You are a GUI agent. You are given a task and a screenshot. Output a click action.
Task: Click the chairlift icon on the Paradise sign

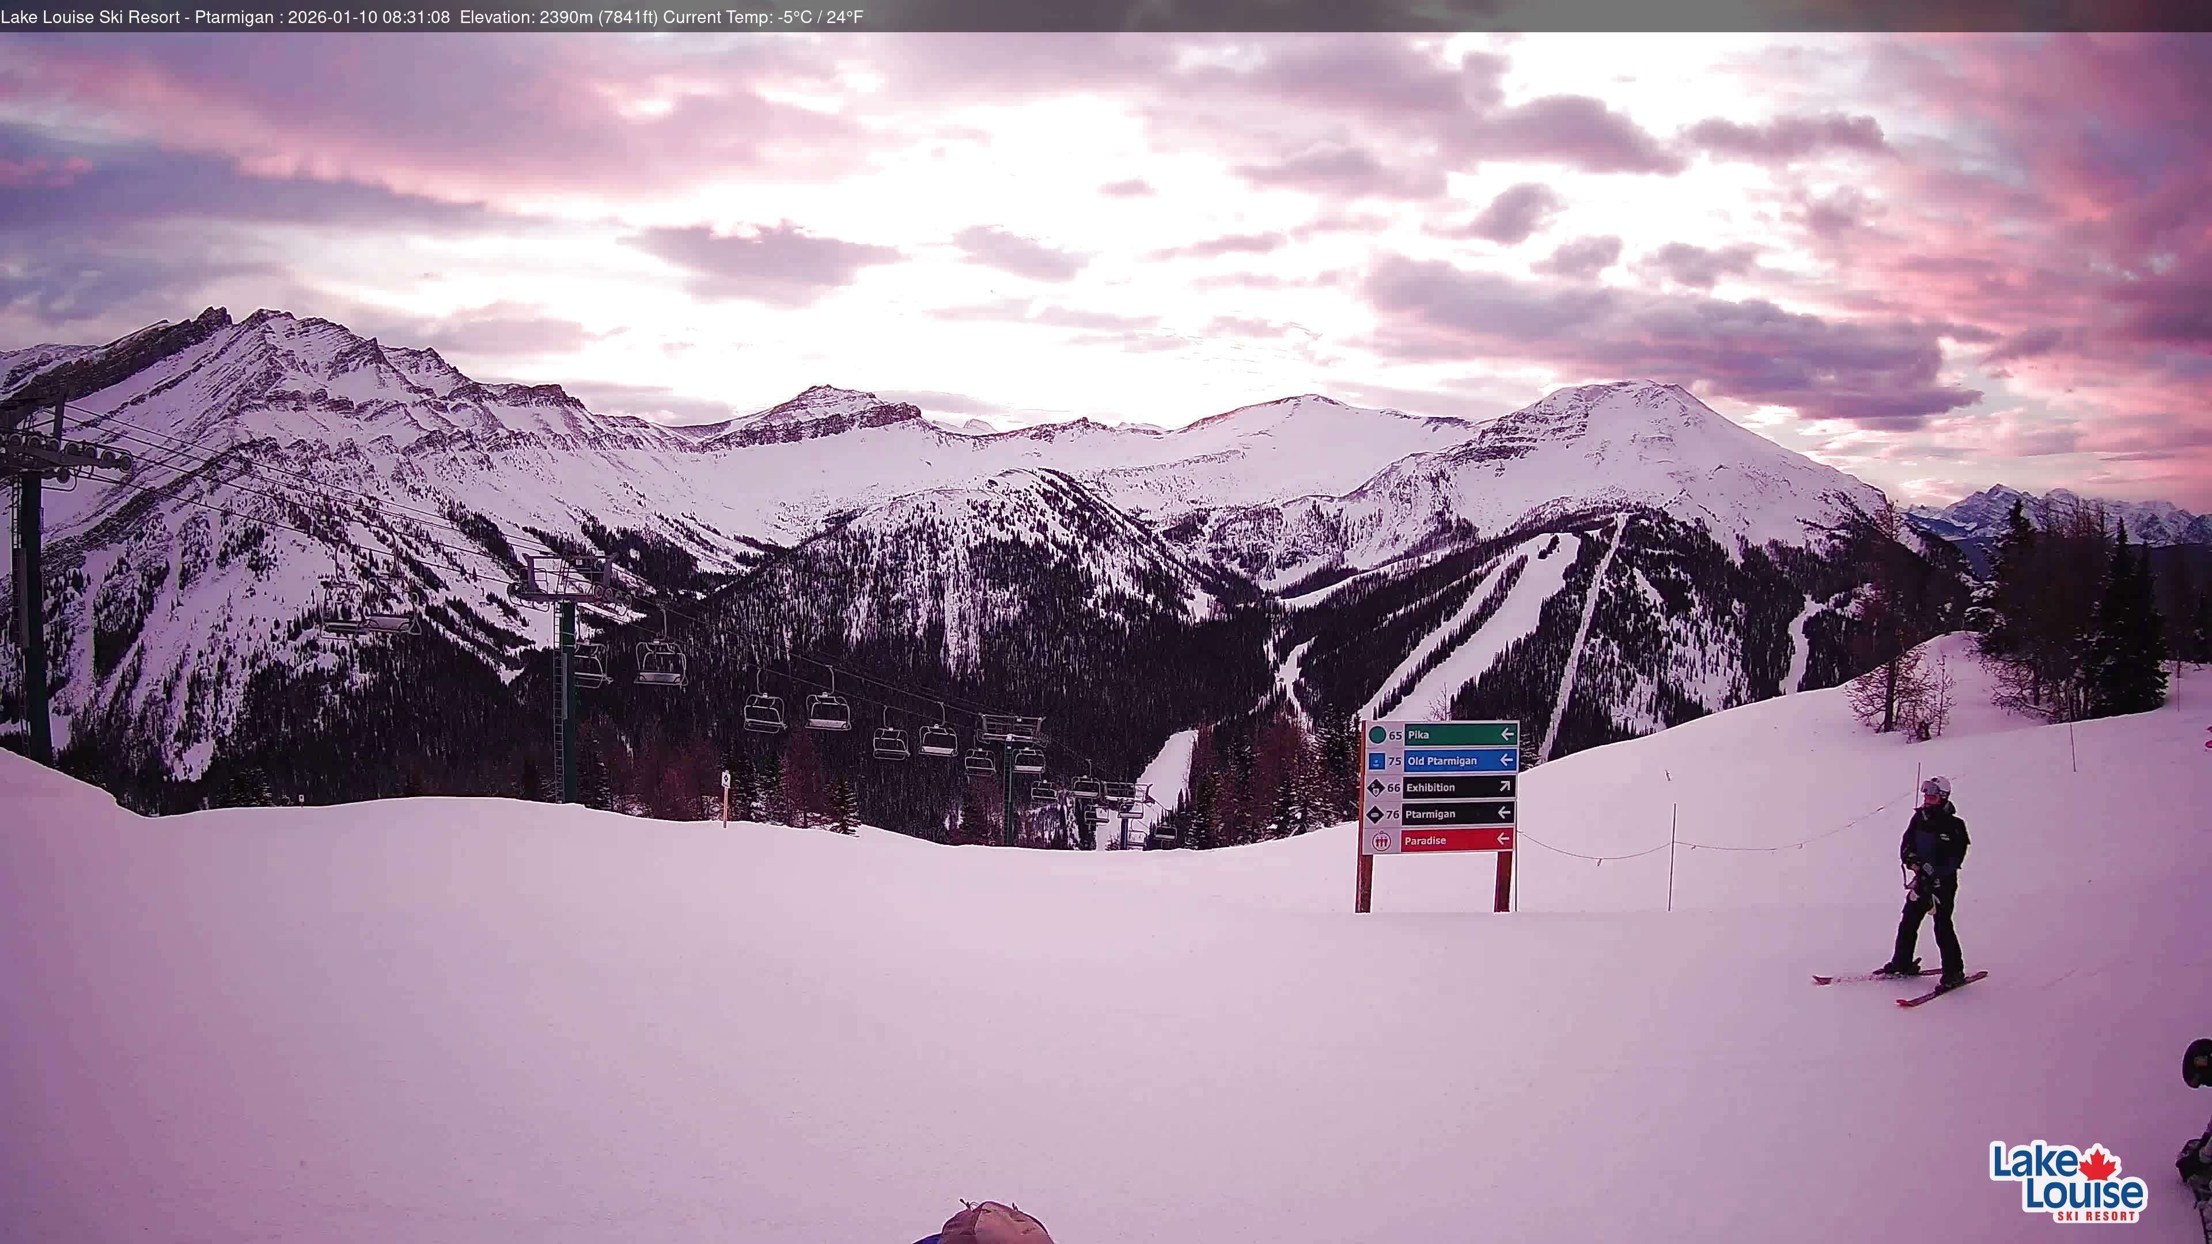[x=1382, y=840]
